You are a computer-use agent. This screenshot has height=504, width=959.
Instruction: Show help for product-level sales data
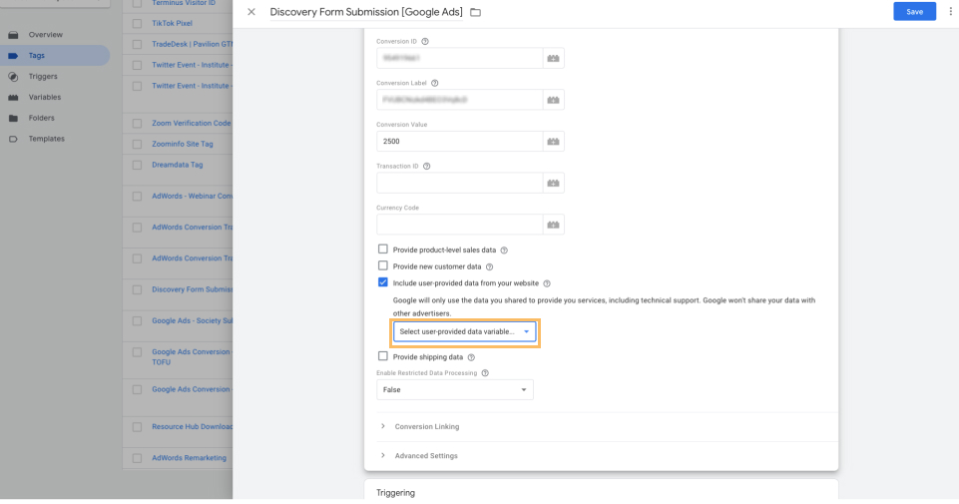(x=504, y=251)
